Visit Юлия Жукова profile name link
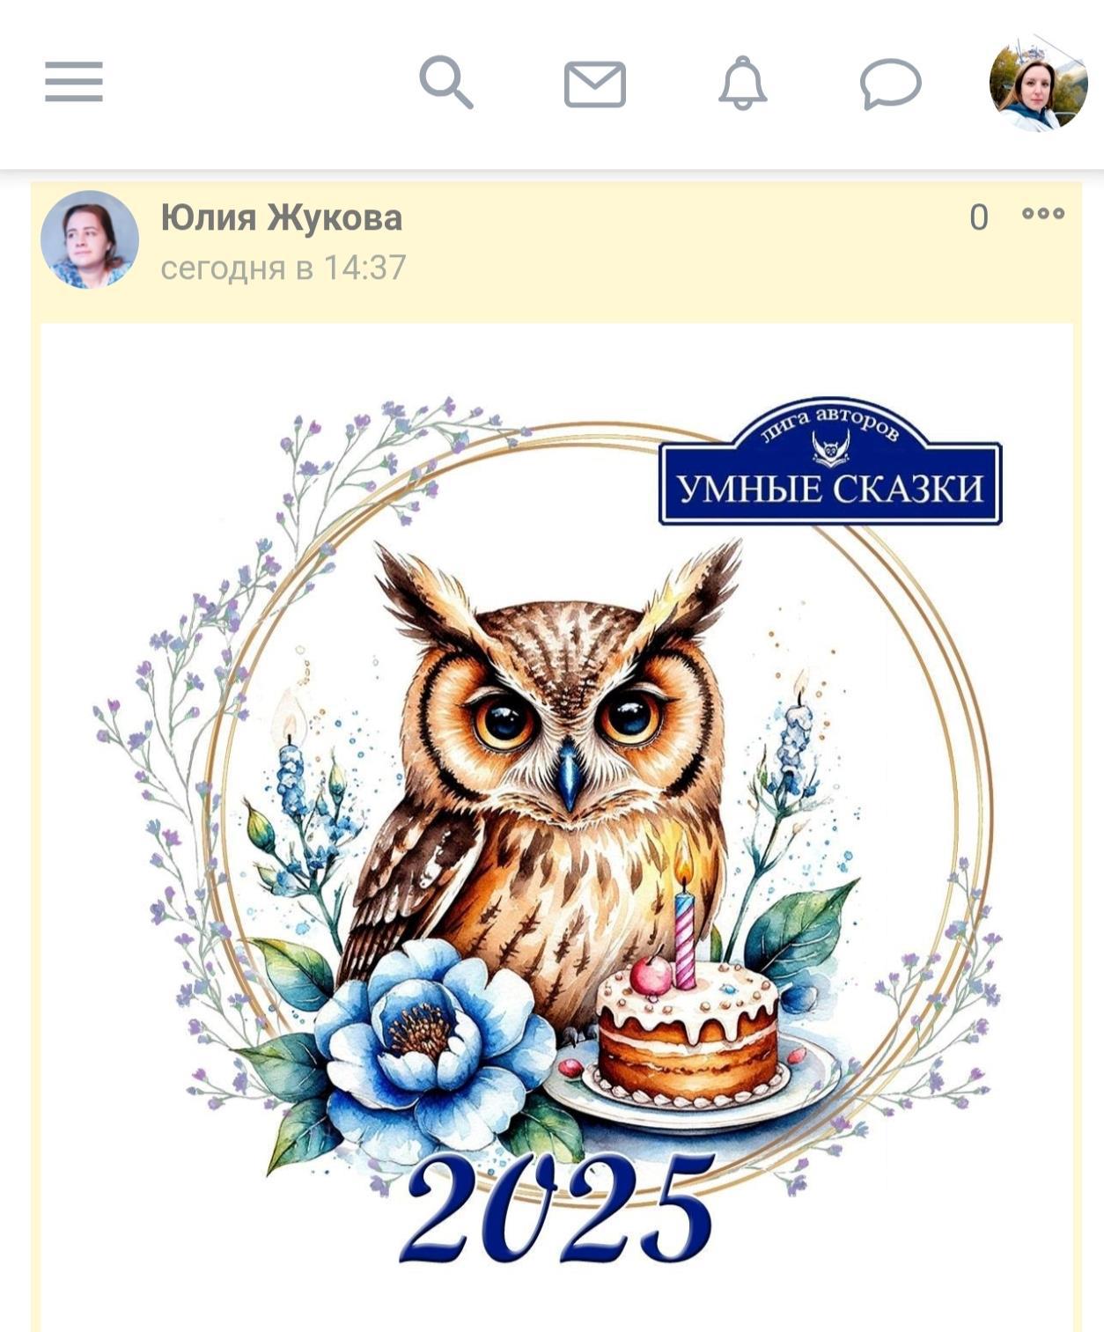The image size is (1104, 1332). pos(282,217)
